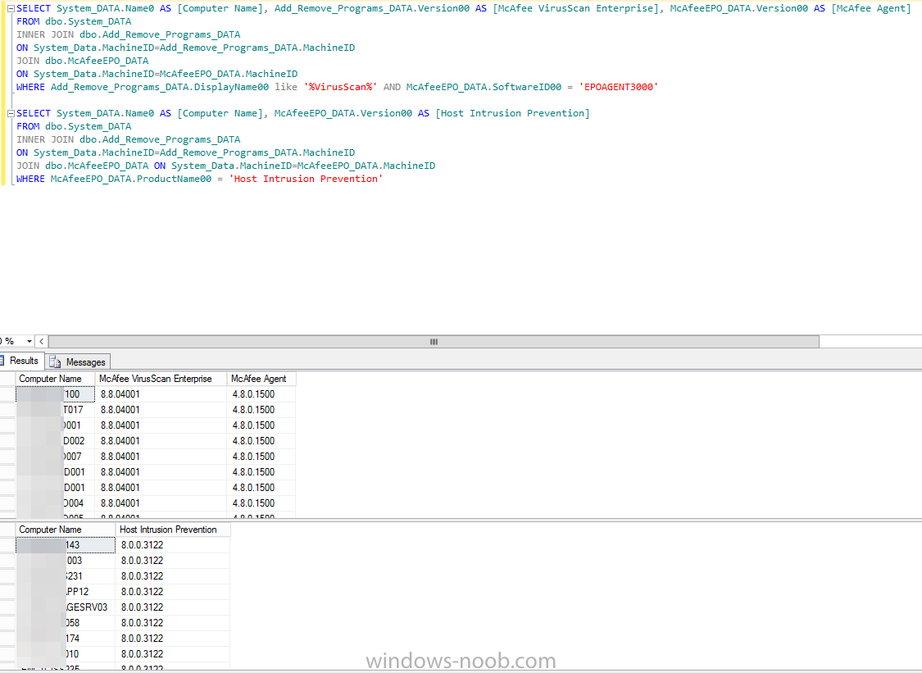Open the editor zoom percentage dropdown
Screen dimensions: 922x673
[30, 341]
